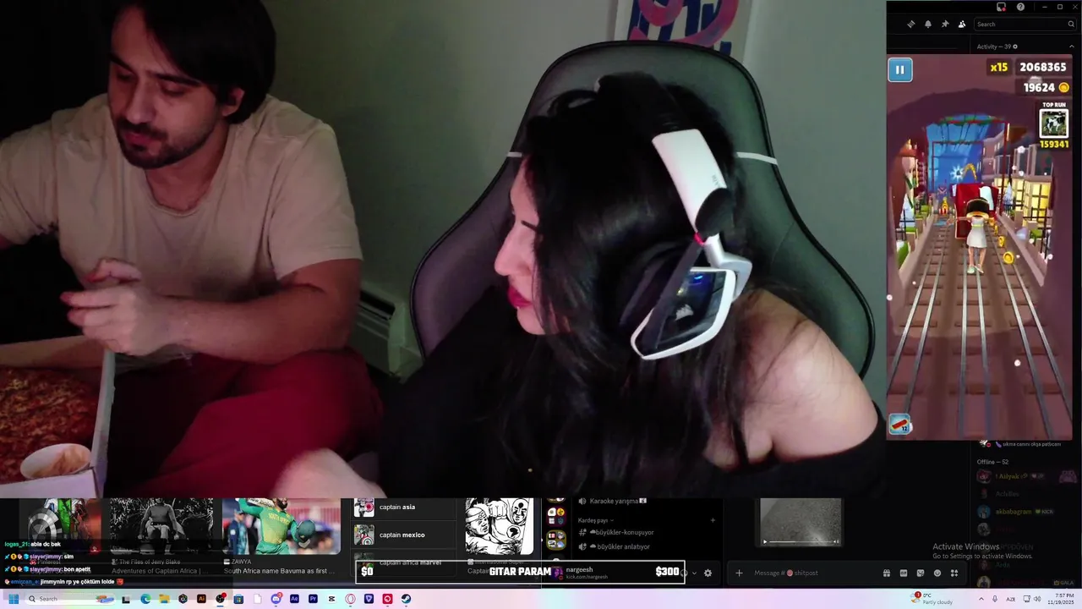Open Opera browser from taskbar
The image size is (1082, 609).
pyautogui.click(x=350, y=599)
